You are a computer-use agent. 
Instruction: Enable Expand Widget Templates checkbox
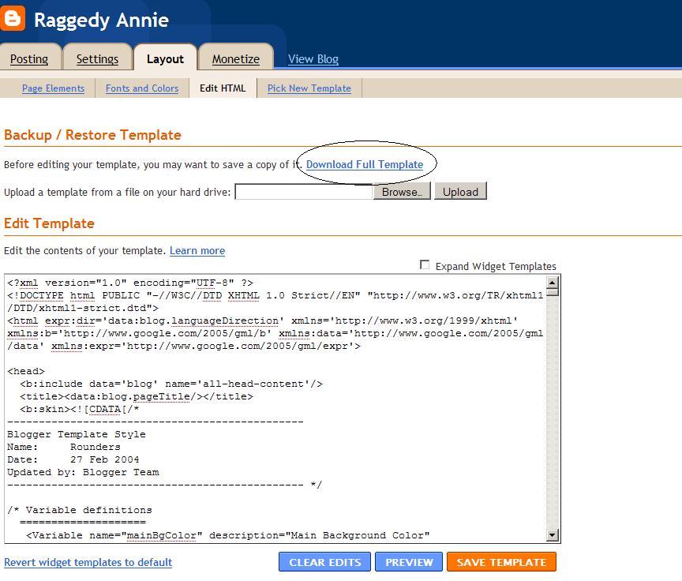pyautogui.click(x=425, y=264)
